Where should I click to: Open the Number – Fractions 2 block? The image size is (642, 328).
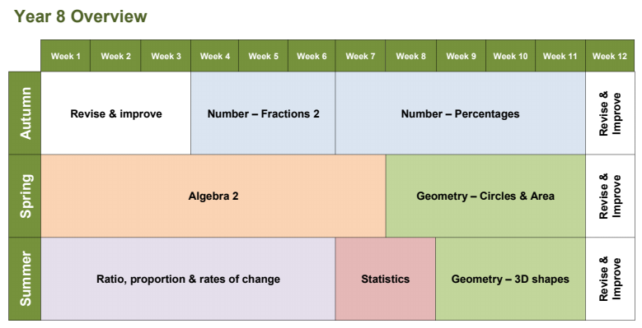(263, 113)
